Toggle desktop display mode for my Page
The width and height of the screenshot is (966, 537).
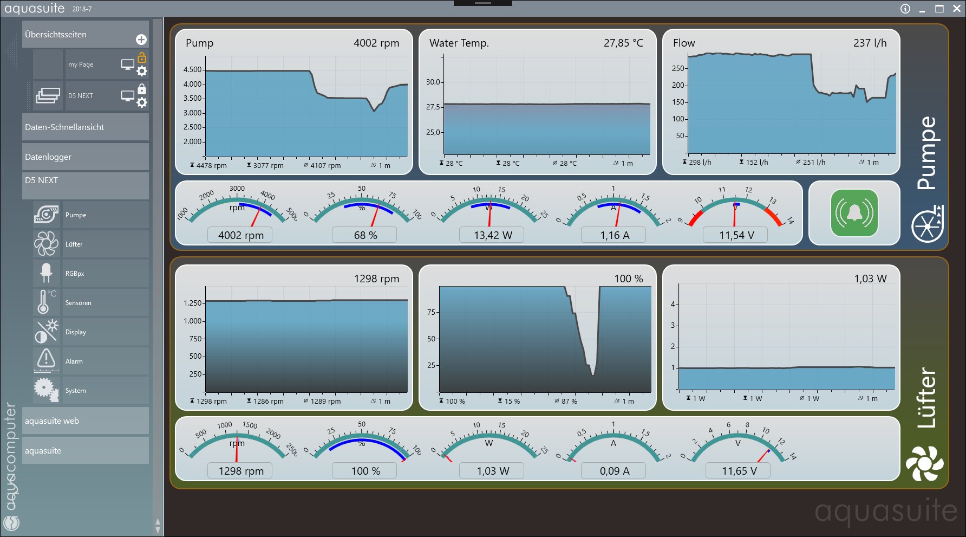coord(127,64)
